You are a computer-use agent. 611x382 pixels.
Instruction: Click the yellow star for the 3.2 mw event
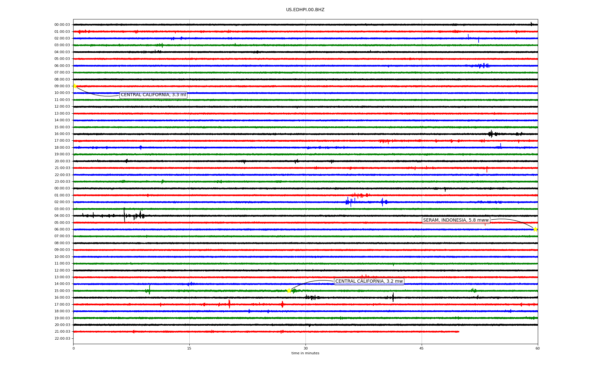point(289,291)
